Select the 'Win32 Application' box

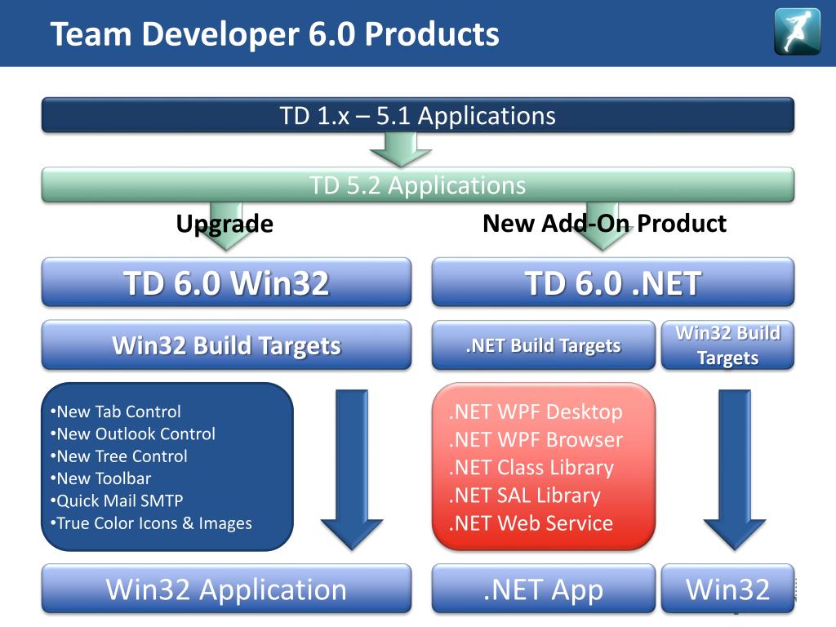(x=227, y=589)
